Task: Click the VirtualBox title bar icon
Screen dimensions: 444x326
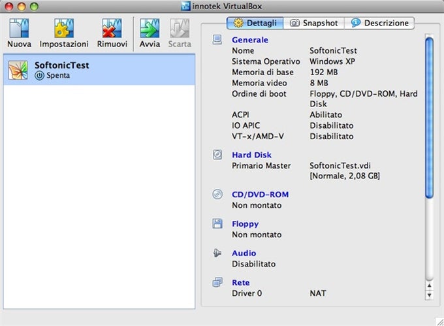Action: (185, 6)
